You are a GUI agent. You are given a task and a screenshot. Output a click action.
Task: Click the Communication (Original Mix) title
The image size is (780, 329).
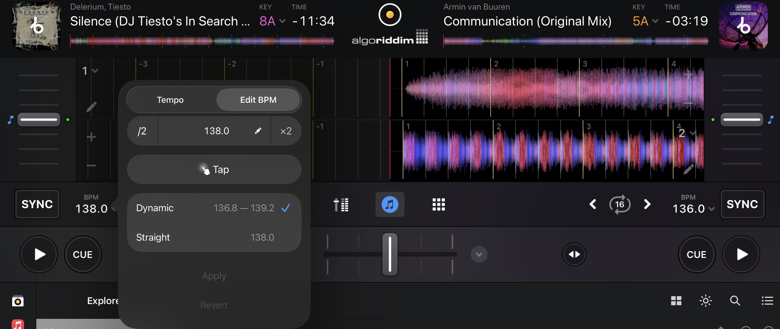click(527, 21)
